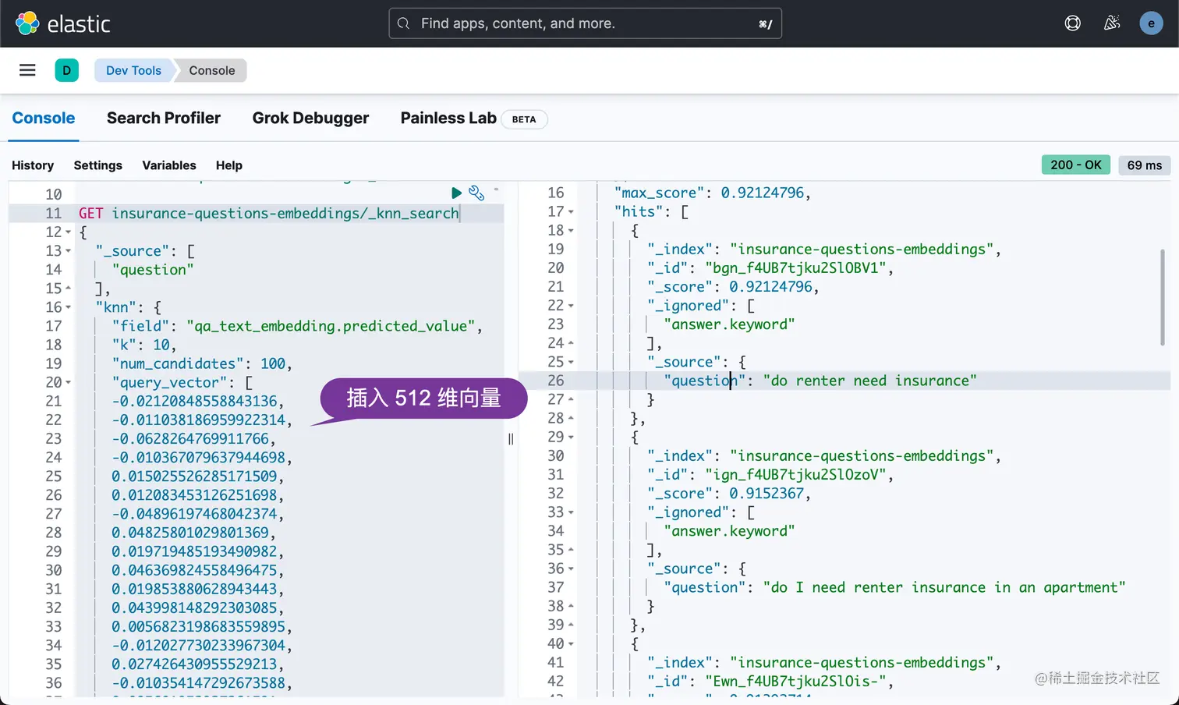The width and height of the screenshot is (1179, 705).
Task: Collapse first hit fold at response line 18
Action: (x=571, y=231)
